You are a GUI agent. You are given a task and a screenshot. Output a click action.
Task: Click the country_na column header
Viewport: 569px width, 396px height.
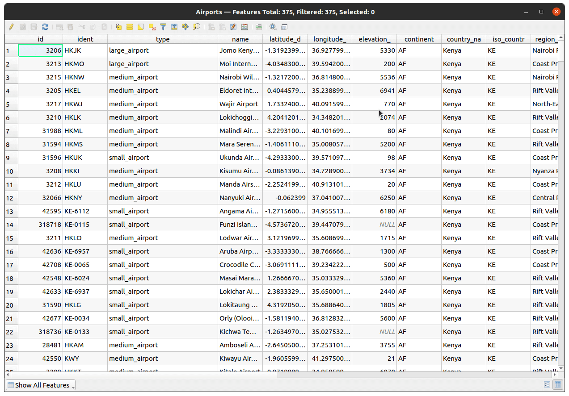464,39
